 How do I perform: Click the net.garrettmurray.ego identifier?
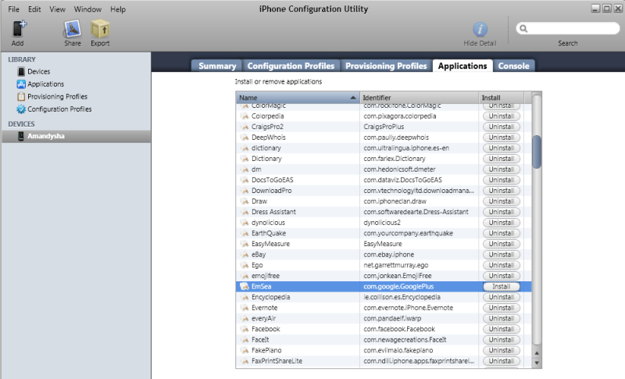click(396, 265)
